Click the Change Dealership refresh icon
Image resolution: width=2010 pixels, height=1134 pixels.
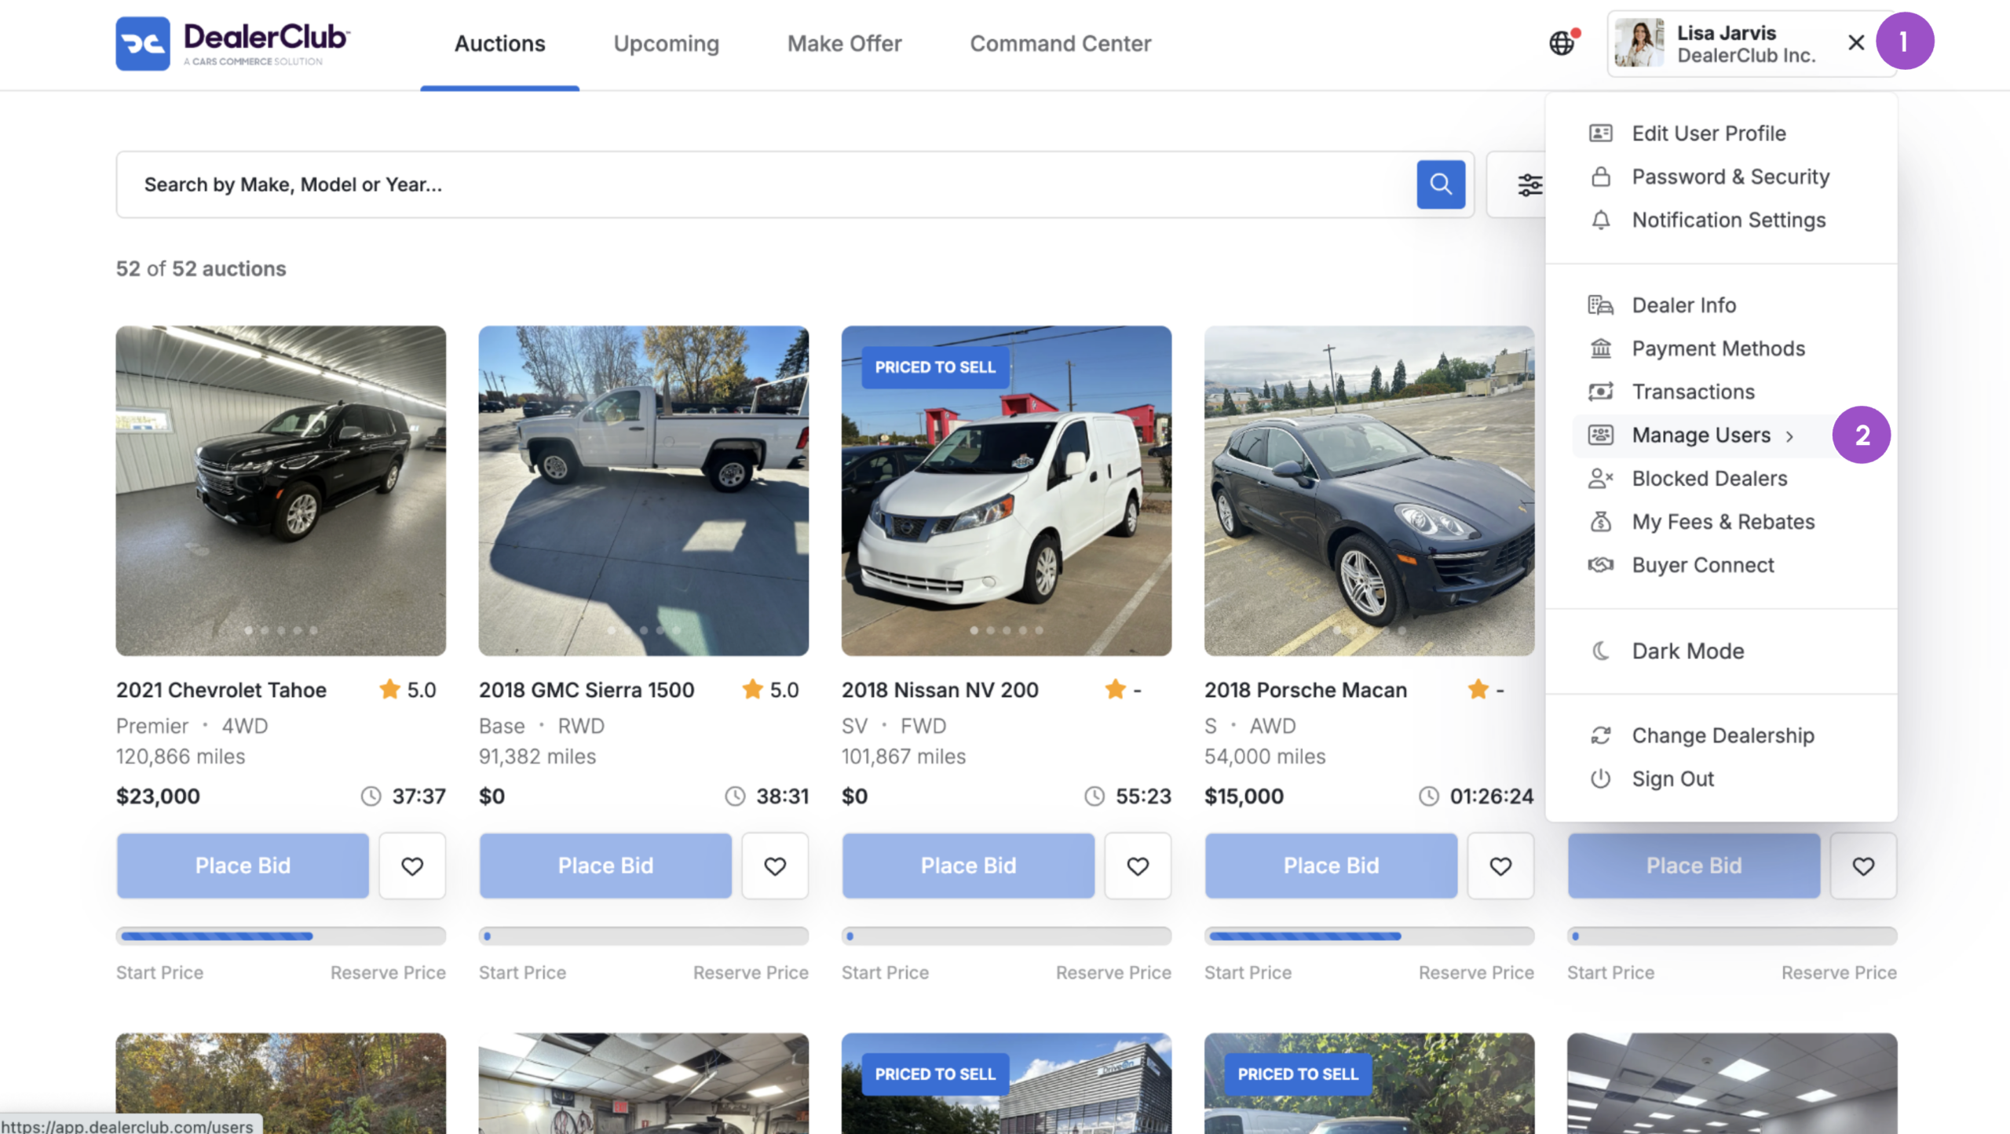point(1600,735)
